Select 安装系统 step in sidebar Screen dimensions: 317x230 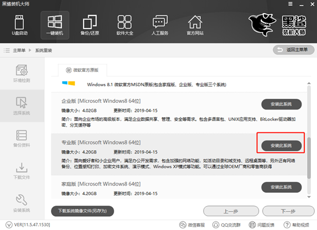click(x=22, y=203)
